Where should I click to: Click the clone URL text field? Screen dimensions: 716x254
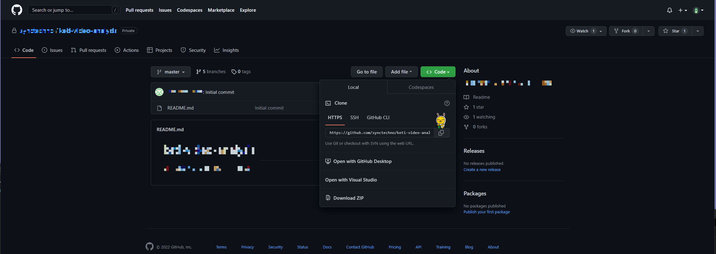point(380,133)
